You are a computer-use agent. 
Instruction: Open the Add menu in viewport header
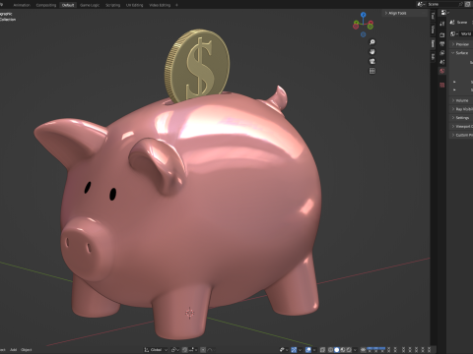14,350
